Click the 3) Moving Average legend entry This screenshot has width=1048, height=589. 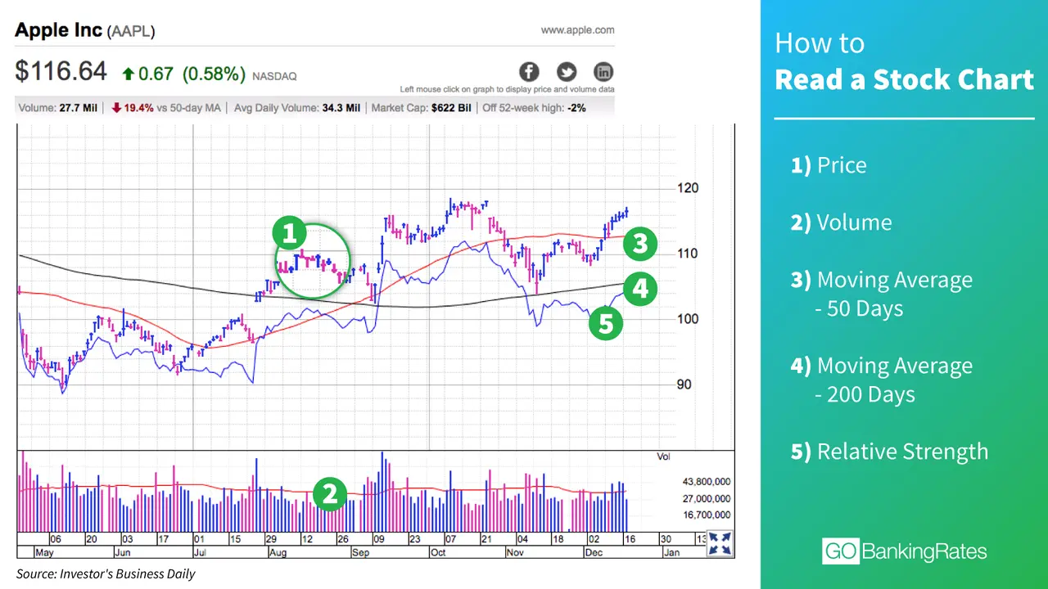pos(882,280)
